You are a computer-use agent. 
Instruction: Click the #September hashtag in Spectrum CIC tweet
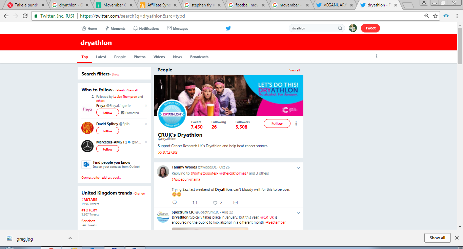(x=276, y=222)
